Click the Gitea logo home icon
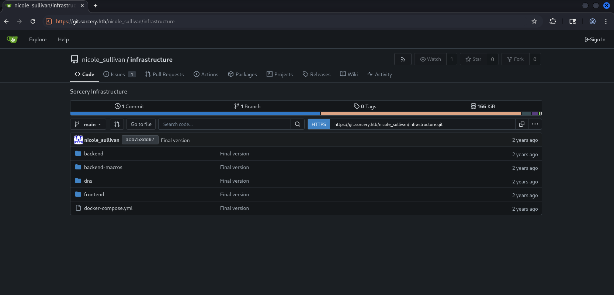Screen dimensions: 614x295 [12, 39]
